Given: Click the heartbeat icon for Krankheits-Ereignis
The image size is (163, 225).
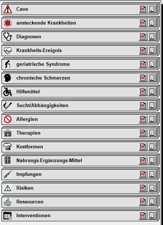Looking at the screenshot, I should pyautogui.click(x=7, y=51).
